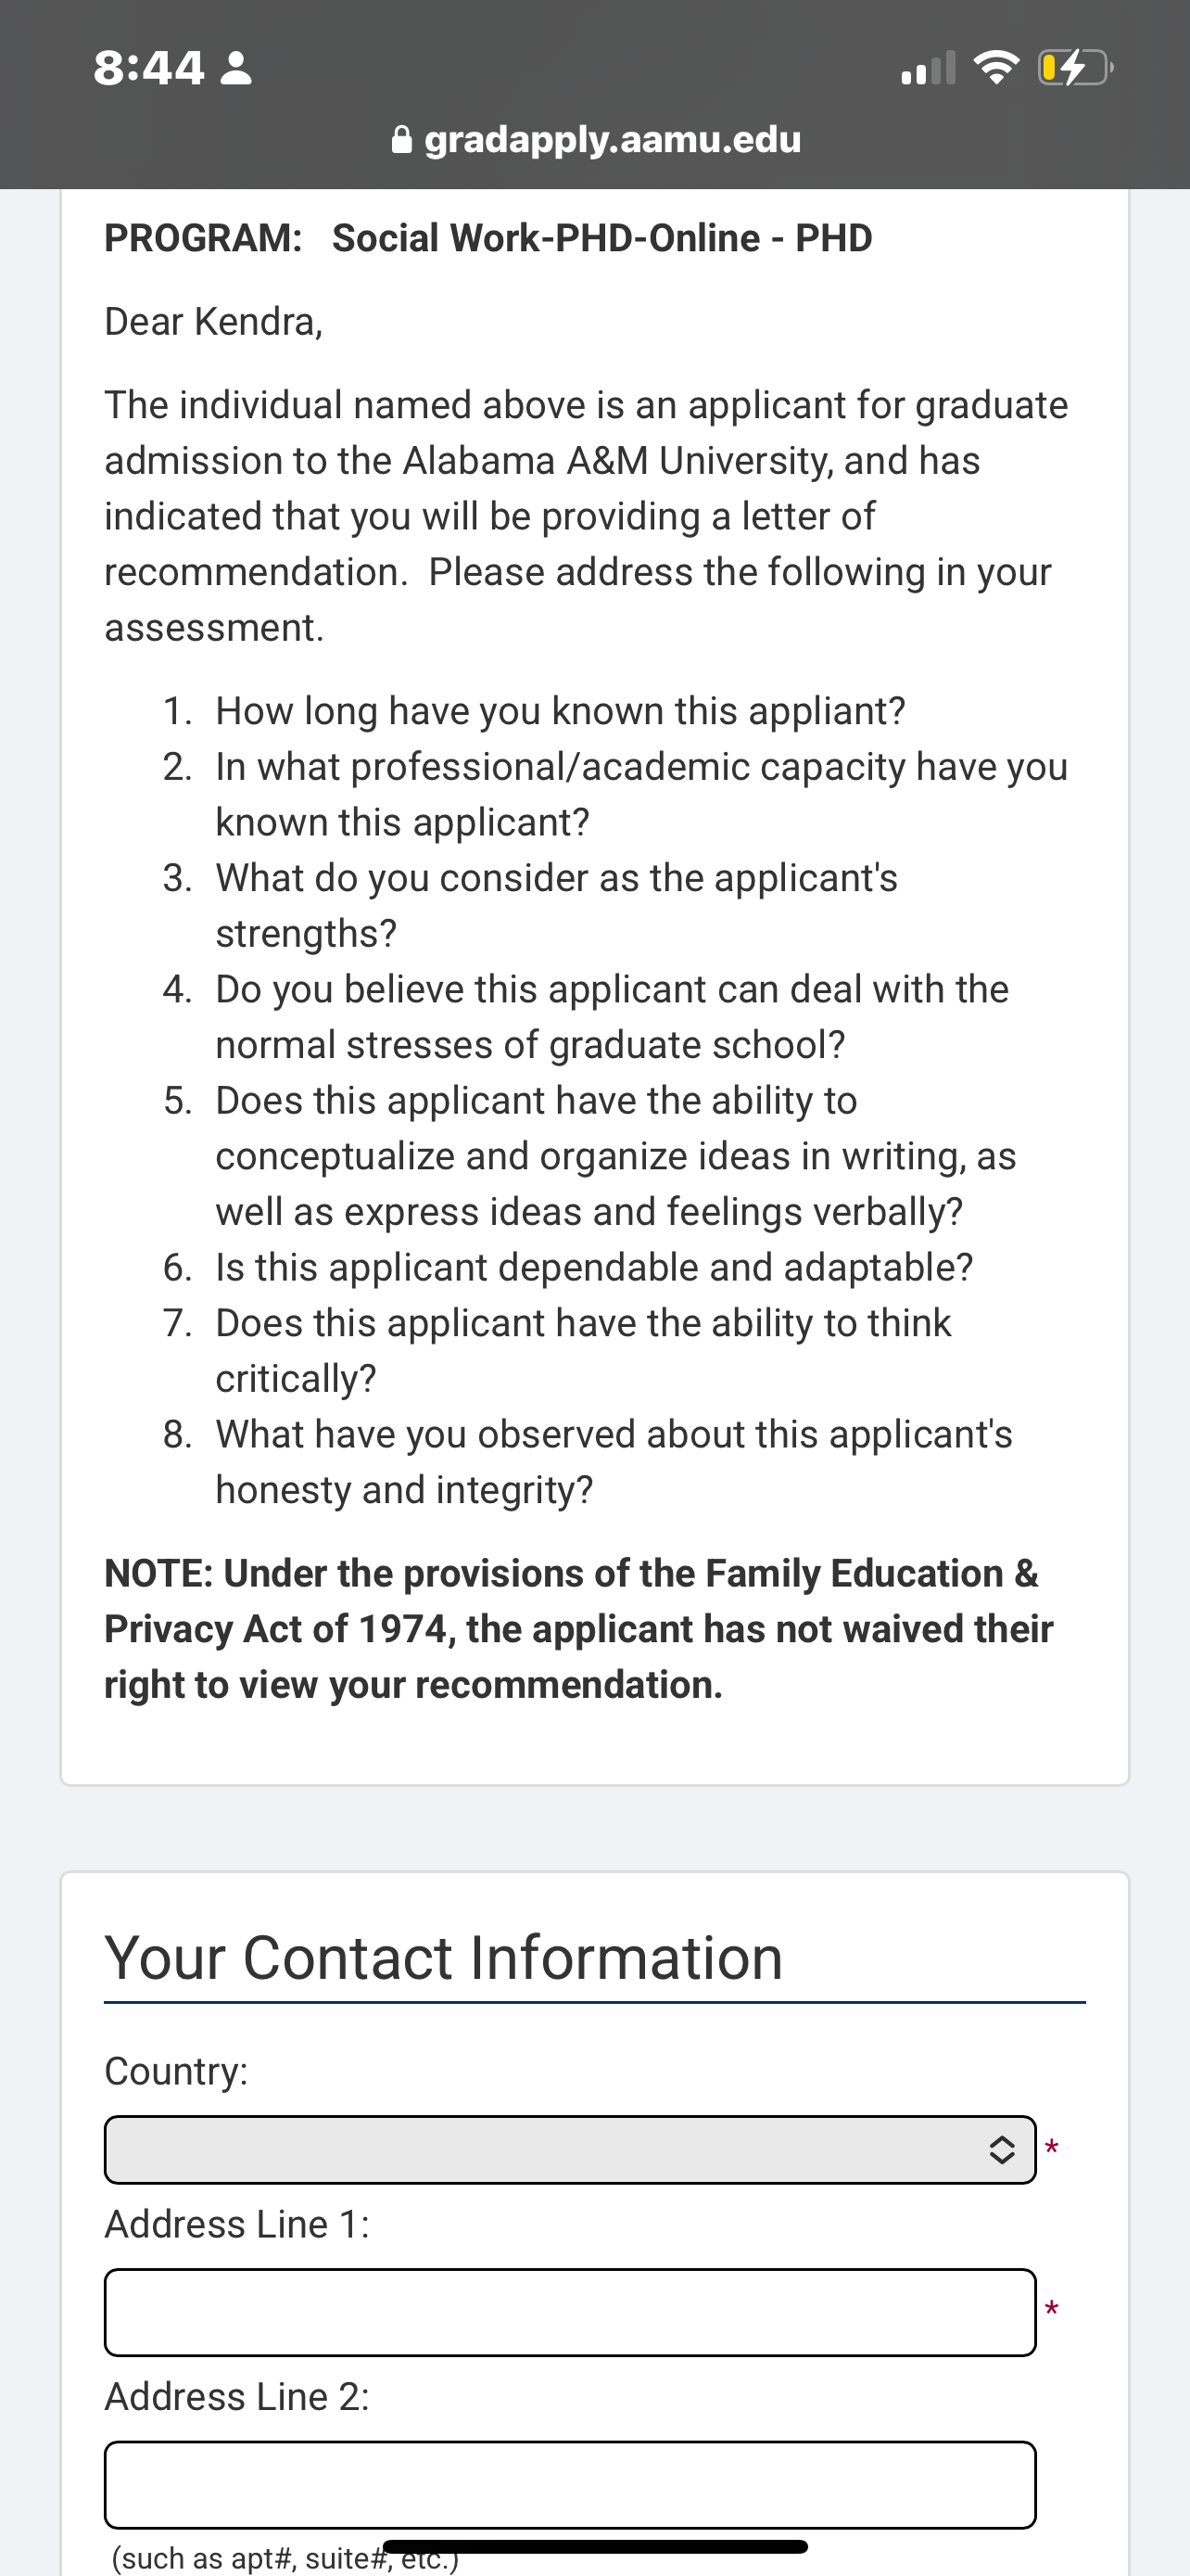Click the FERPA note bold paragraph
The height and width of the screenshot is (2576, 1190).
pyautogui.click(x=578, y=1628)
